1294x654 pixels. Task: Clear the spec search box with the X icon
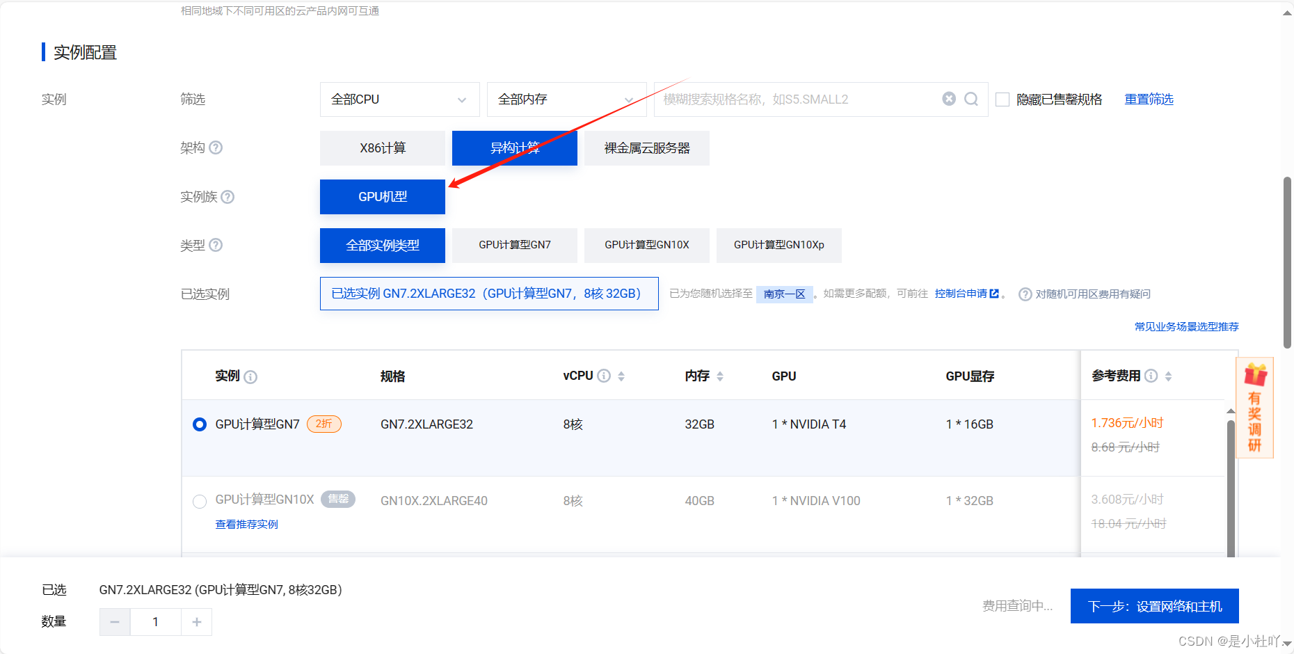click(x=949, y=99)
